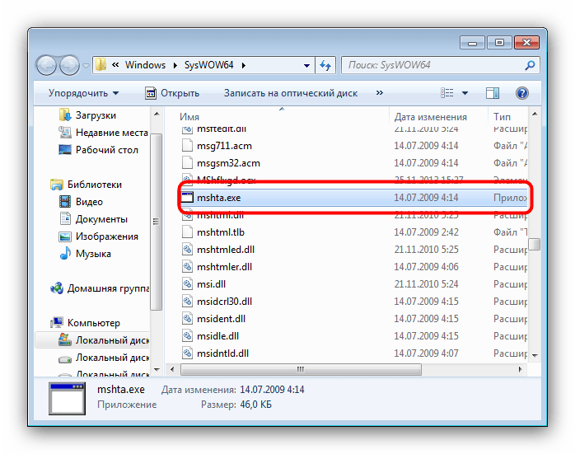
Task: Open the Упорядочить menu
Action: (83, 93)
